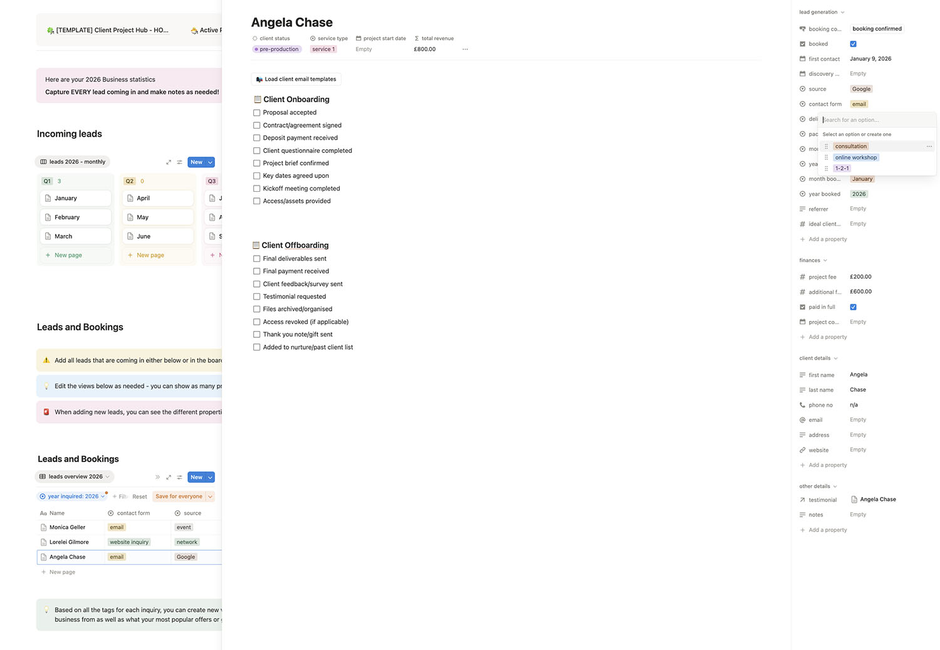Click the calendar icon beside project start date
This screenshot has height=650, width=940.
[x=358, y=38]
